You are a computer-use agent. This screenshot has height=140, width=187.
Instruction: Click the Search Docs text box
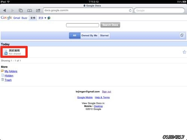coord(83,25)
